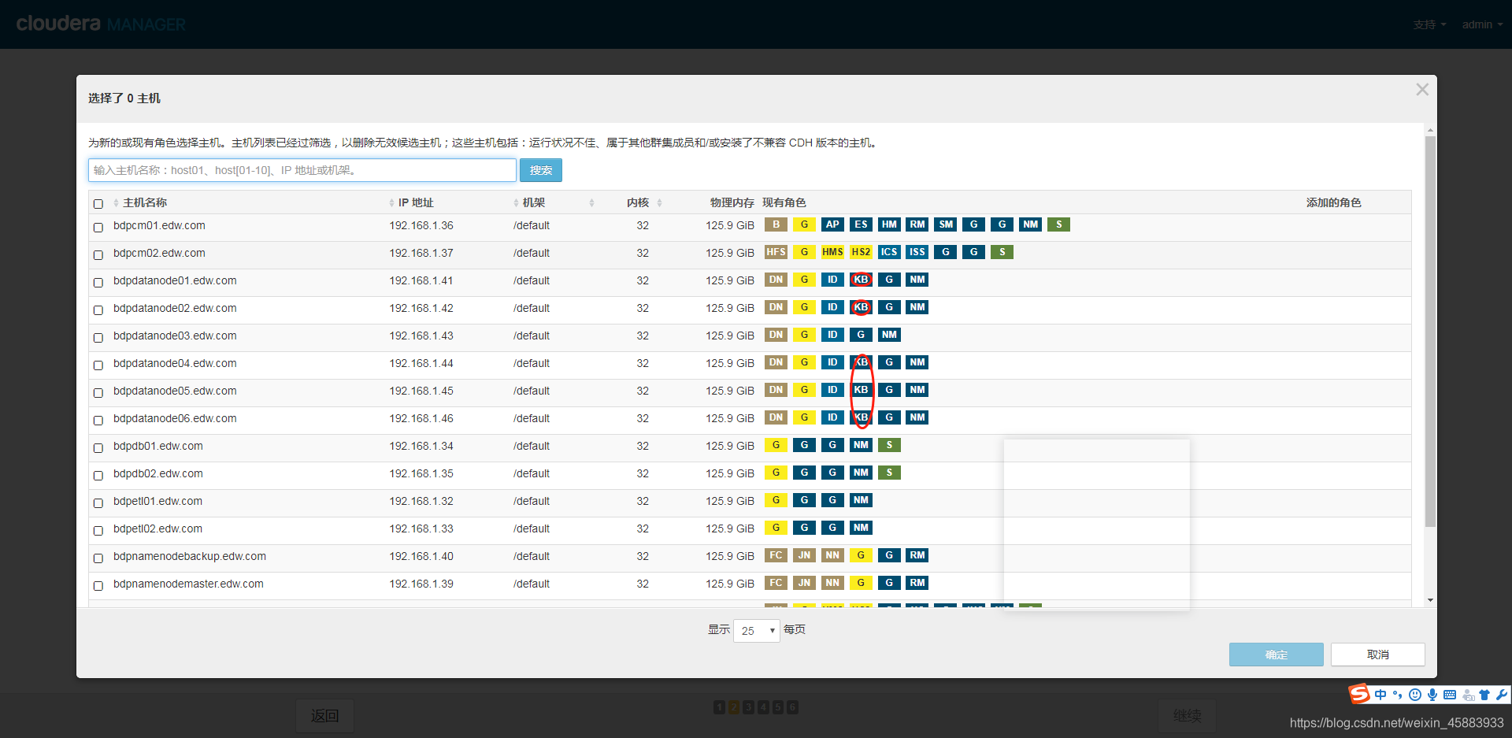Click the DN badge on bdpdatanode03 row
The image size is (1512, 738).
tap(776, 335)
